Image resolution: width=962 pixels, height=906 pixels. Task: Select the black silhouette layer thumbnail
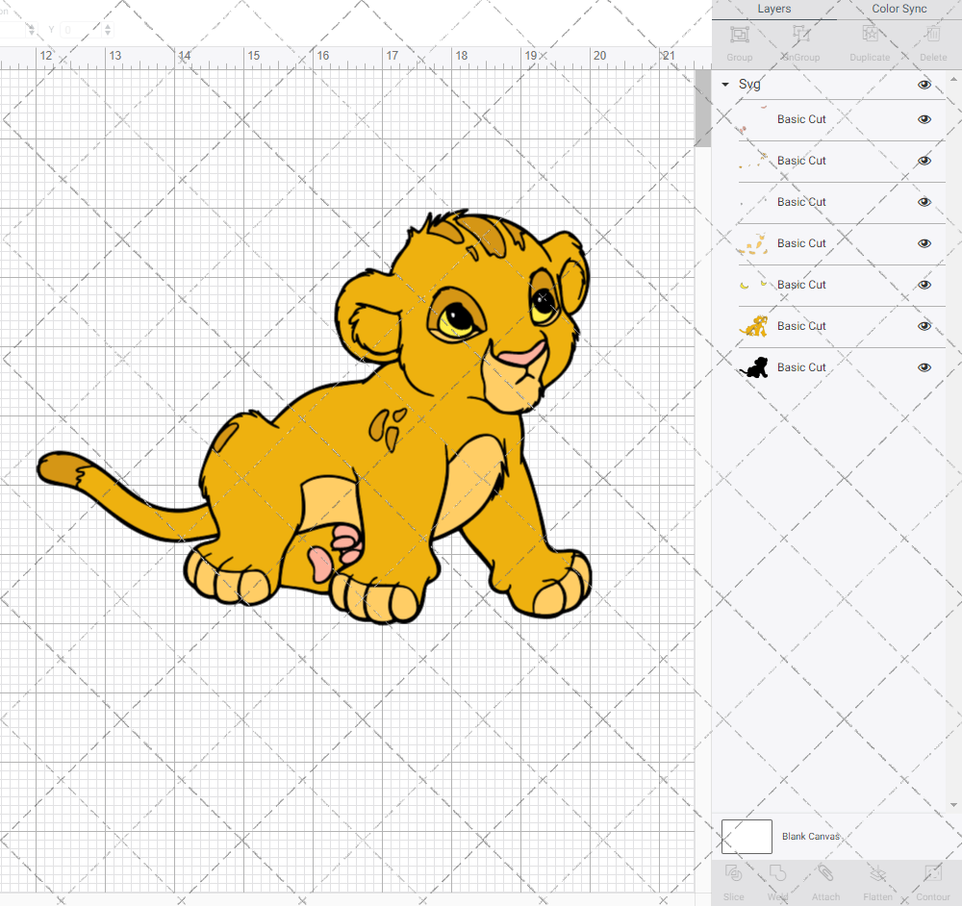point(754,367)
